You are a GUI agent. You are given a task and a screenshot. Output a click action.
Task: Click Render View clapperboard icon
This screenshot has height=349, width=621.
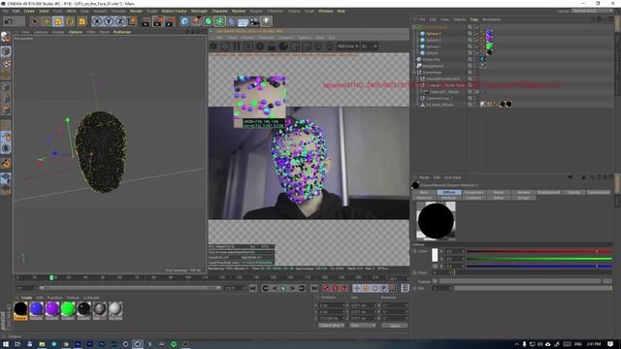(x=146, y=21)
